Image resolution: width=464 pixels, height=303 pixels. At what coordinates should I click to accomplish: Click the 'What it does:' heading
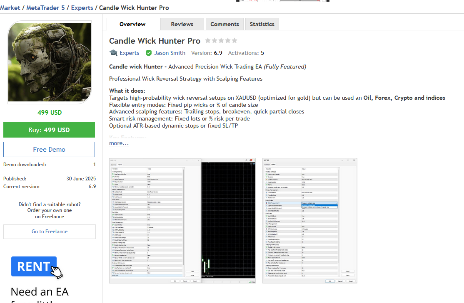[x=127, y=91]
